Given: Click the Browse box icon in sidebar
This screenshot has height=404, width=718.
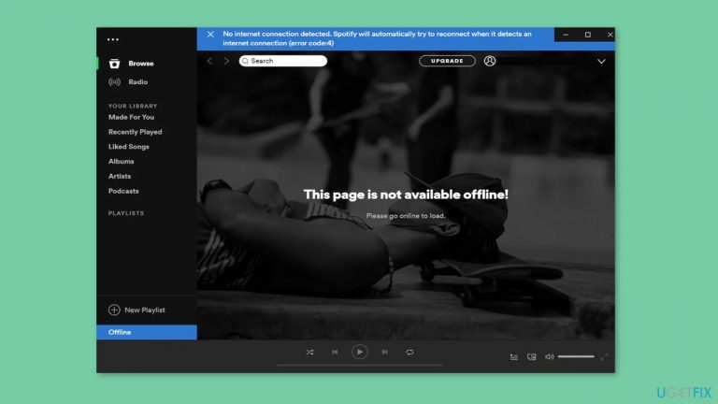Looking at the screenshot, I should pyautogui.click(x=114, y=64).
